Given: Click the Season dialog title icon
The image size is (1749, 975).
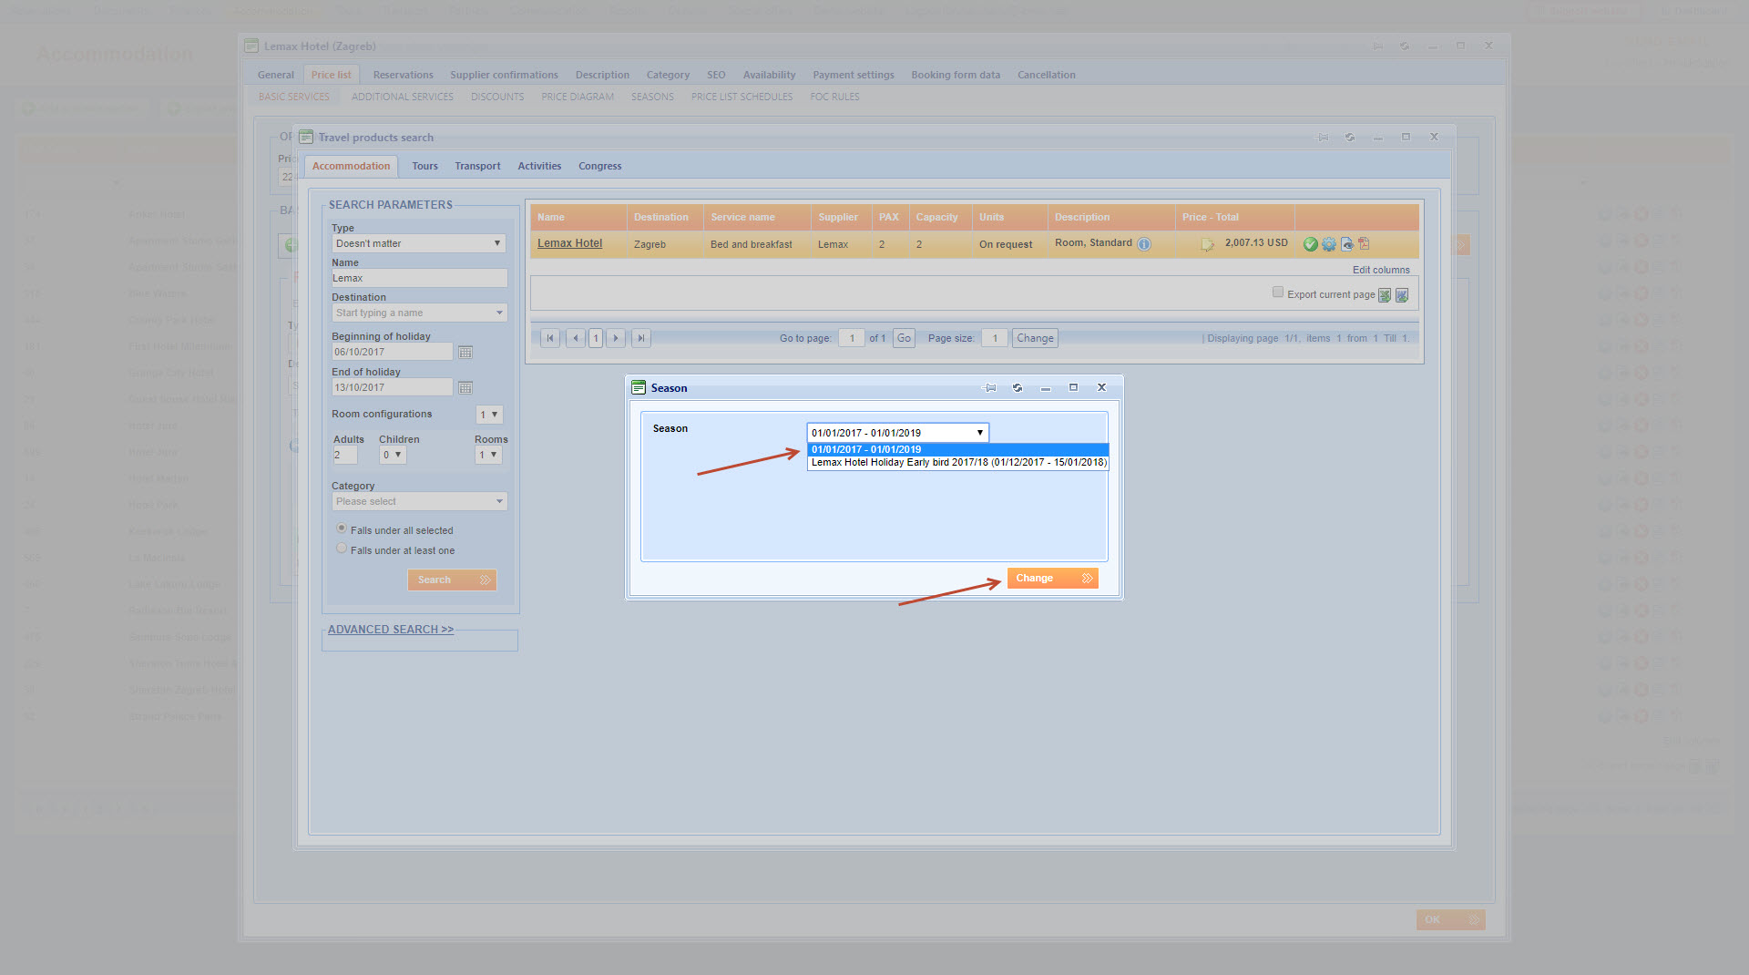Looking at the screenshot, I should coord(639,388).
